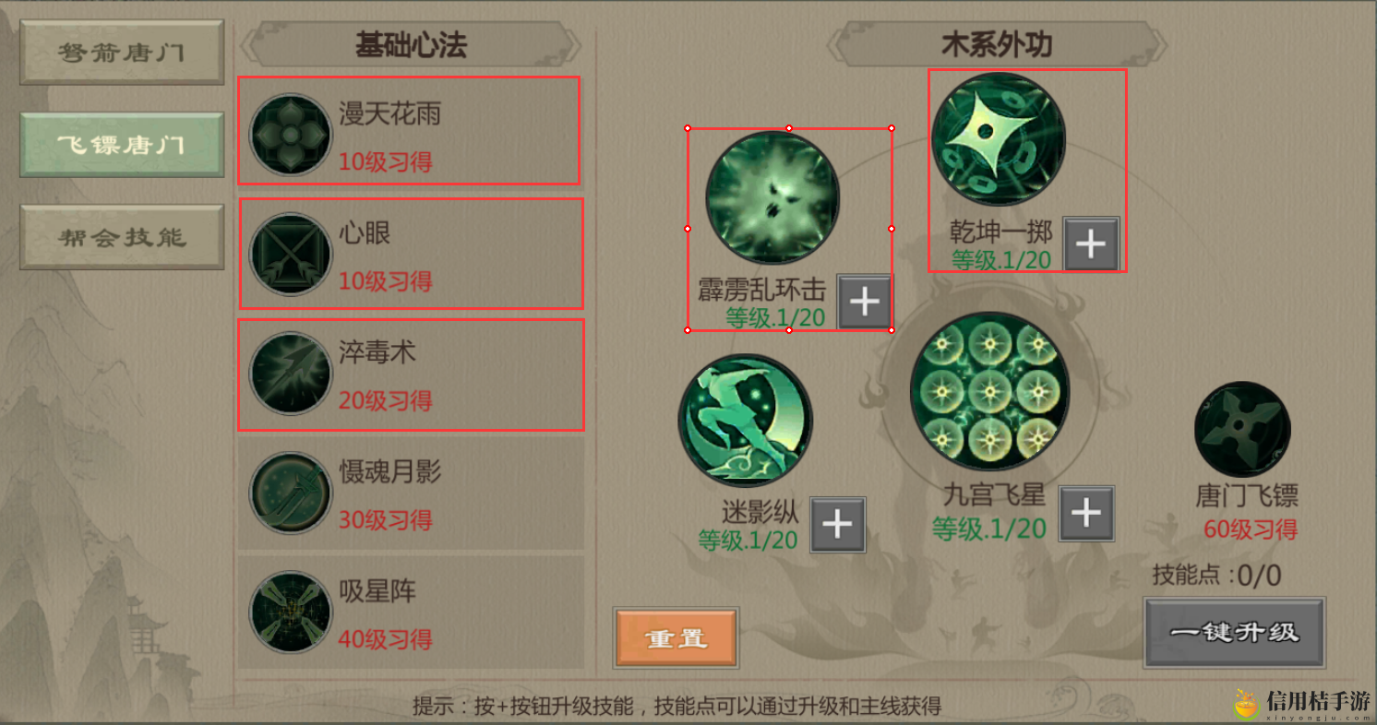Select the 迷影纵 running figure icon

[746, 421]
